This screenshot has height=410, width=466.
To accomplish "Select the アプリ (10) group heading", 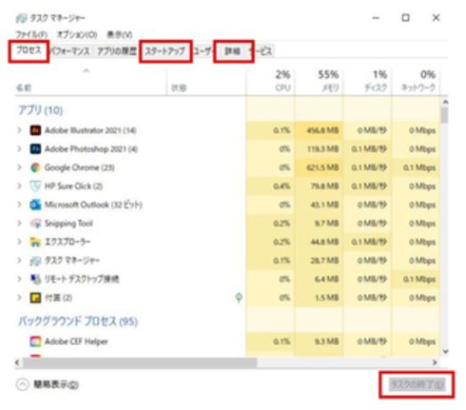I will [40, 110].
